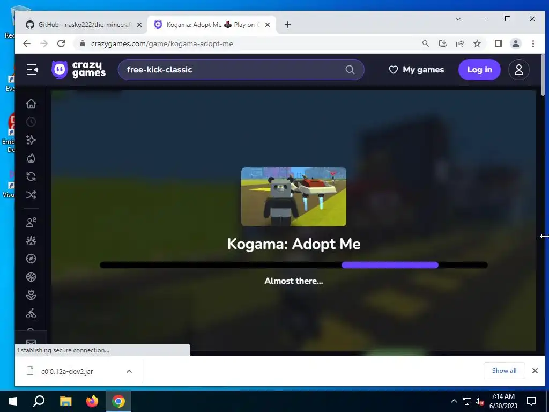View site security lock info

click(x=83, y=43)
